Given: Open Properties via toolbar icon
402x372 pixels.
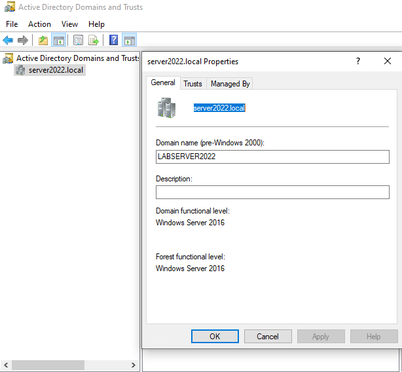Looking at the screenshot, I should point(79,41).
